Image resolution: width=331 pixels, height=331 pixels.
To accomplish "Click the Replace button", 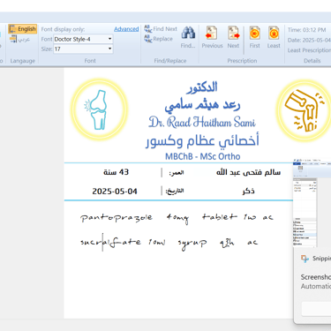I will click(x=158, y=39).
